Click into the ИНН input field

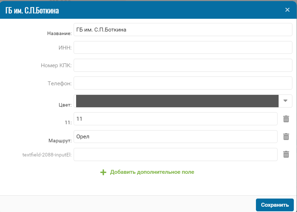(183, 47)
